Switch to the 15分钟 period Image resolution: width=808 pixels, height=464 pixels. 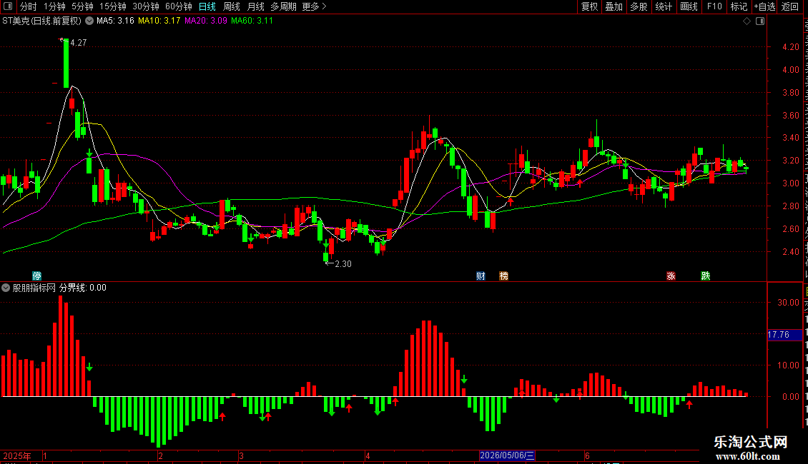(x=113, y=6)
